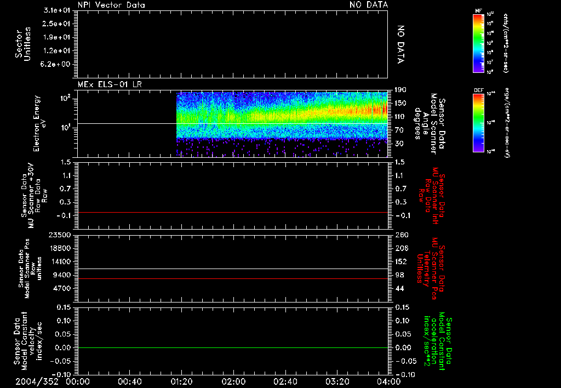The height and width of the screenshot is (388, 561).
Task: Click the '4700' scanner position tick
Action: (x=62, y=288)
